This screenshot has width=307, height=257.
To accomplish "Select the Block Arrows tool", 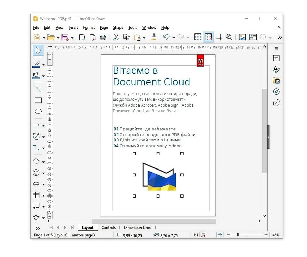I will pos(36,184).
